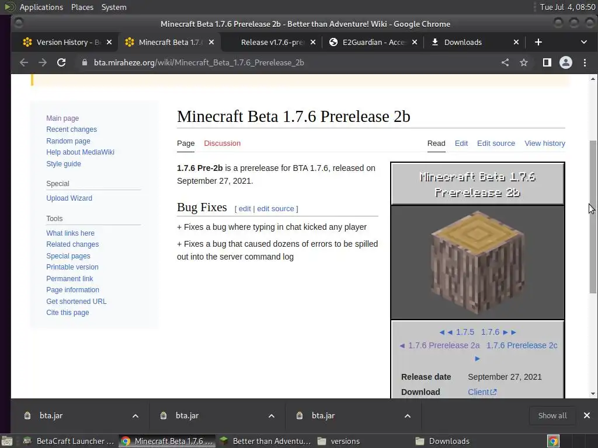Screen dimensions: 598x448
Task: Share this page via share icon
Action: pos(505,62)
